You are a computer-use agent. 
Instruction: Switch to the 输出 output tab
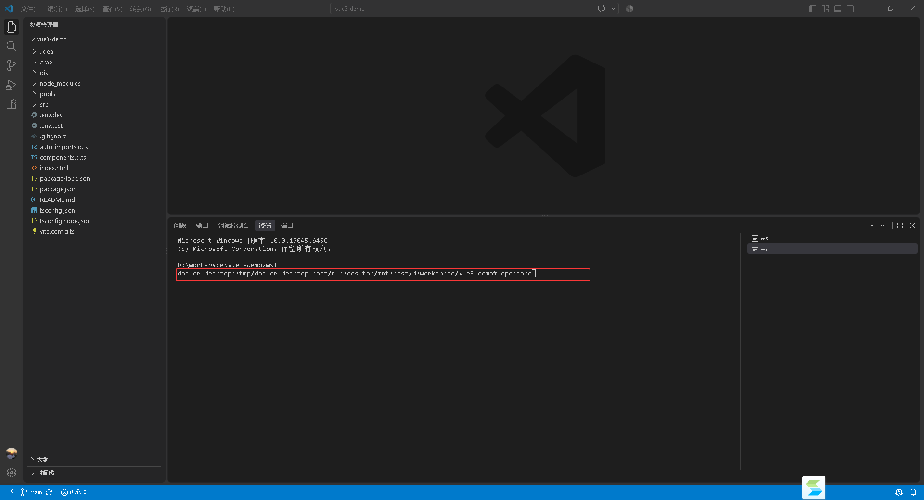[x=202, y=225]
